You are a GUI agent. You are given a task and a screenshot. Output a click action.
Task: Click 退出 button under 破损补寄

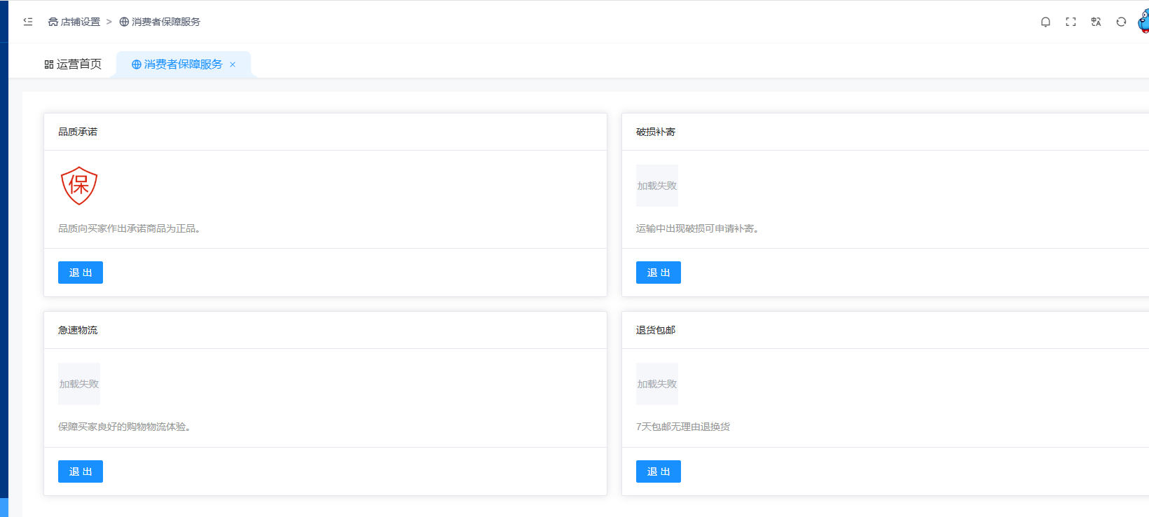pyautogui.click(x=658, y=273)
